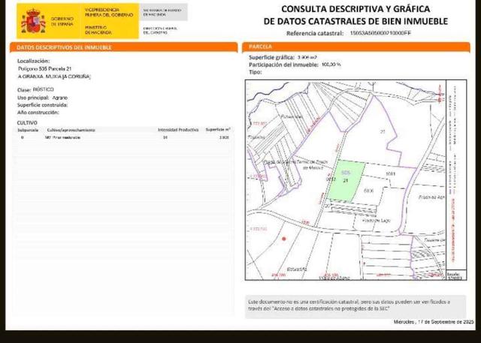This screenshot has height=343, width=481.
Task: Click the Gobierno de España logo text
Action: point(62,20)
